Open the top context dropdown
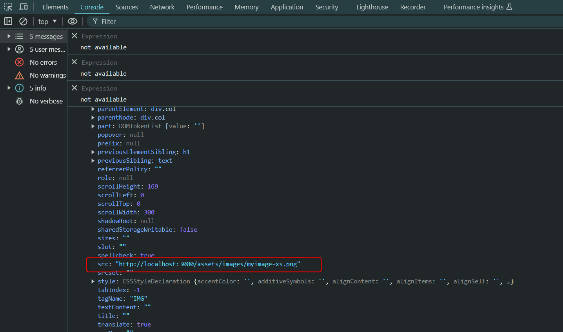 (x=47, y=22)
